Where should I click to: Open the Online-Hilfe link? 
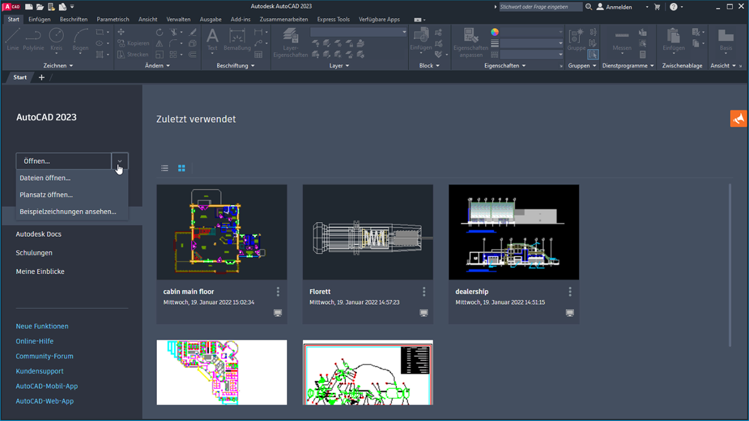[35, 341]
